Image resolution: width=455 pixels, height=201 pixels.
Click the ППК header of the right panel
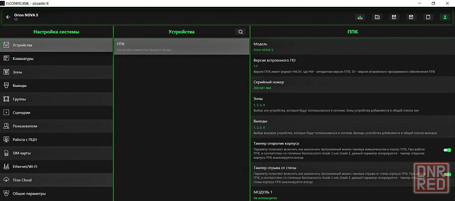click(x=353, y=32)
